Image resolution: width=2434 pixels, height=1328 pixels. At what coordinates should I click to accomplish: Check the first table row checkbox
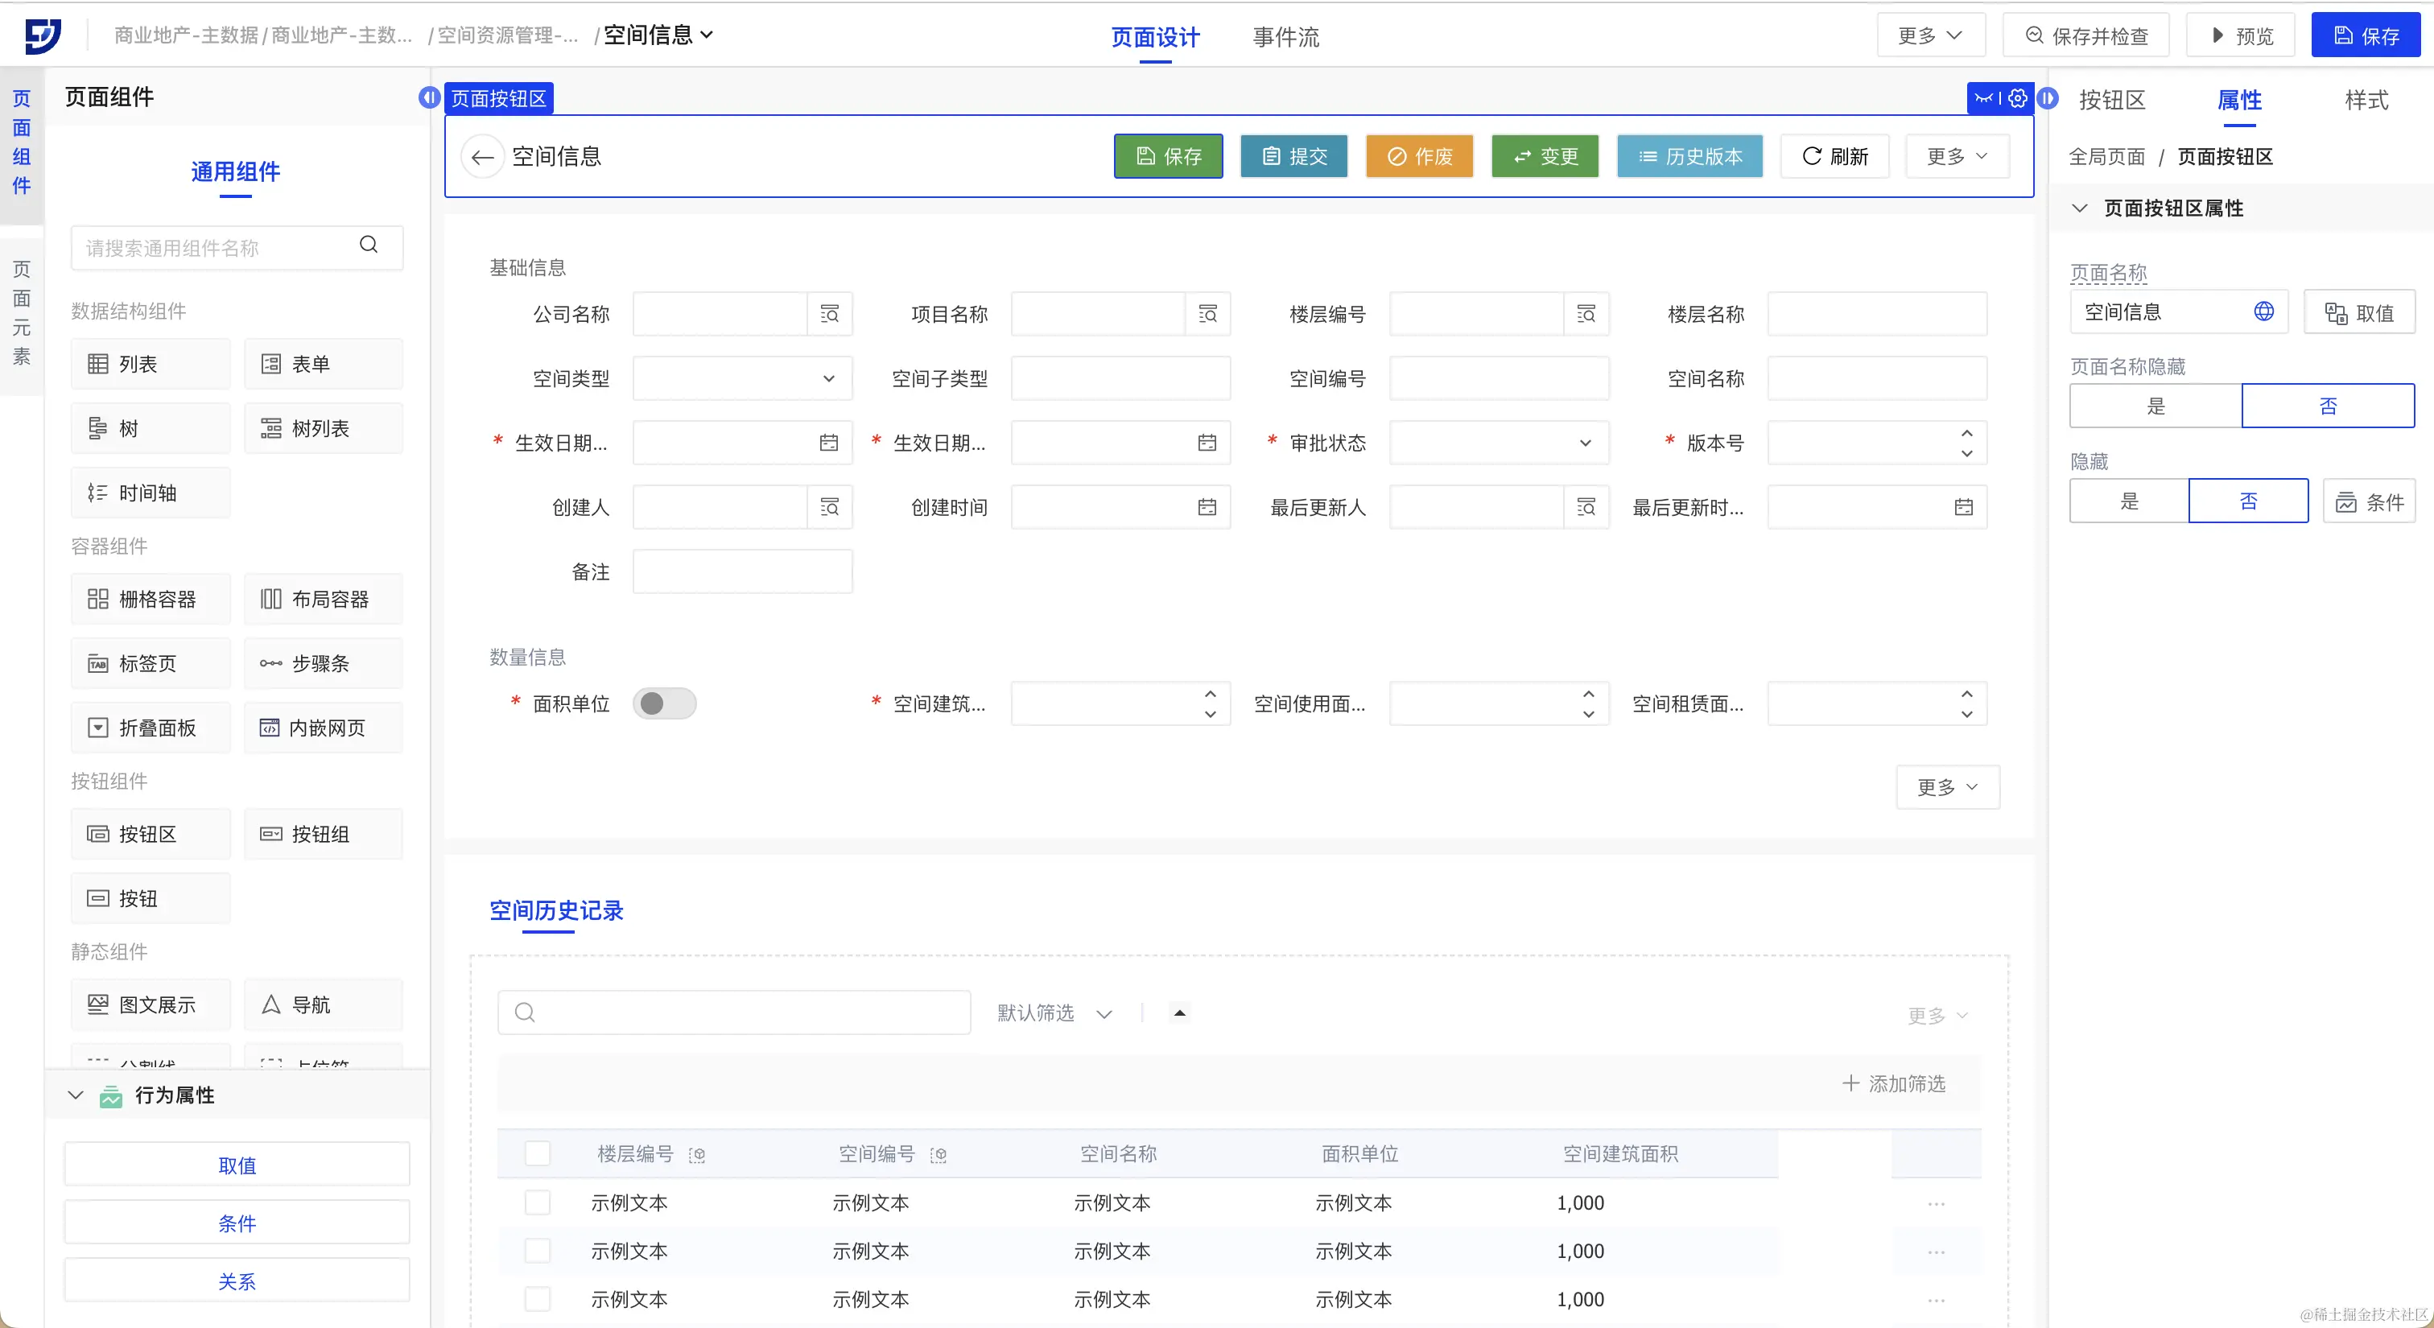point(538,1203)
